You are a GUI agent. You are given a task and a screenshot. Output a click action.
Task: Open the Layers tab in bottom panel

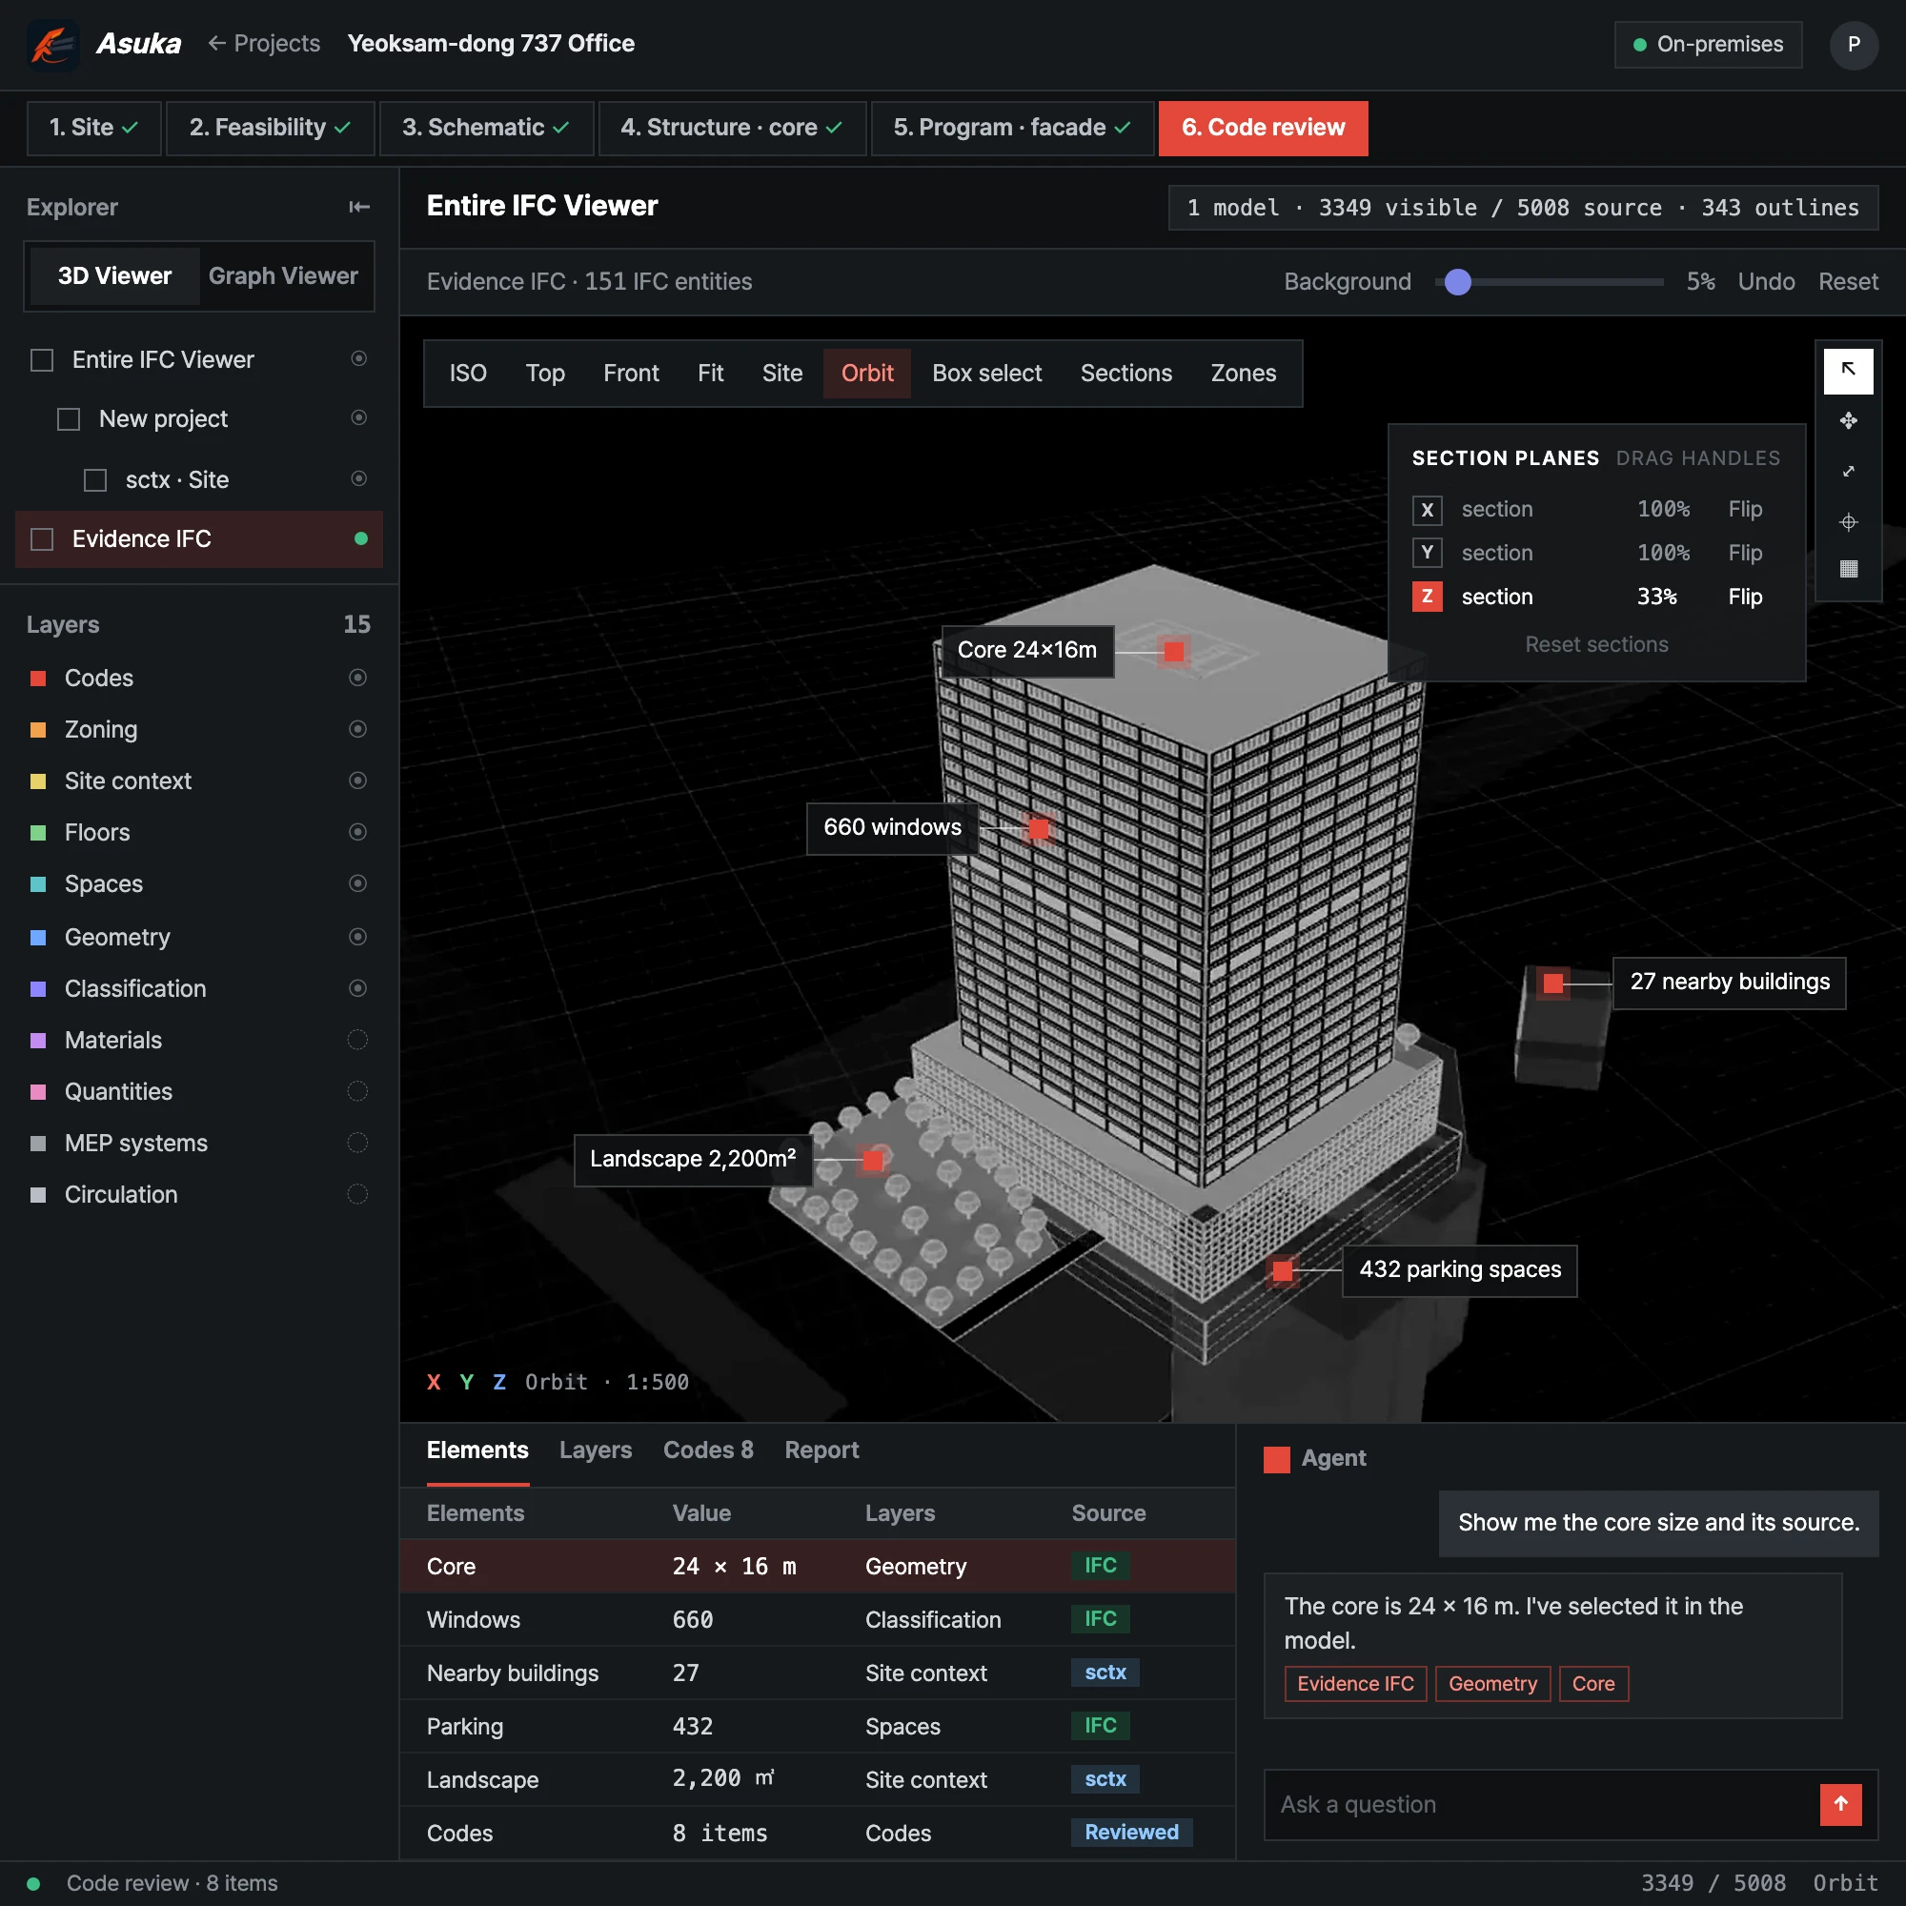[x=596, y=1450]
